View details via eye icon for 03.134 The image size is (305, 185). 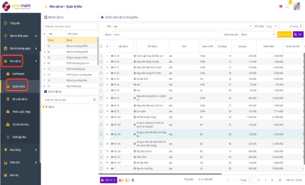pyautogui.click(x=112, y=125)
